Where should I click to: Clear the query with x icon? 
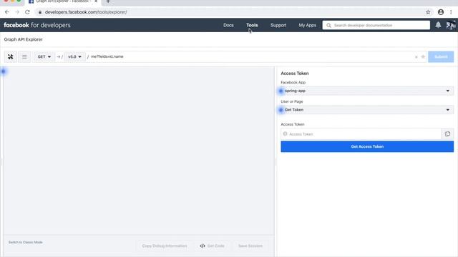[416, 57]
